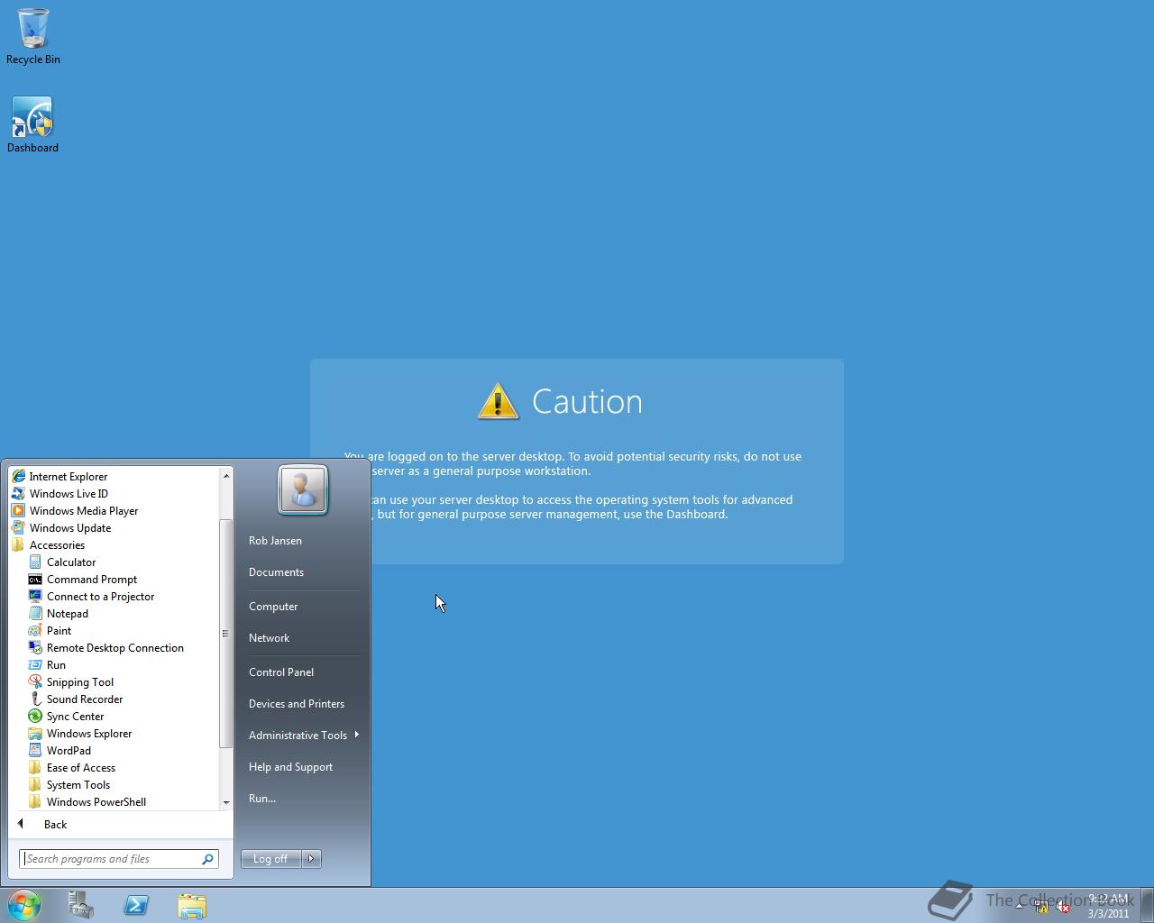Viewport: 1154px width, 923px height.
Task: Open Network from the Start menu
Action: [269, 637]
